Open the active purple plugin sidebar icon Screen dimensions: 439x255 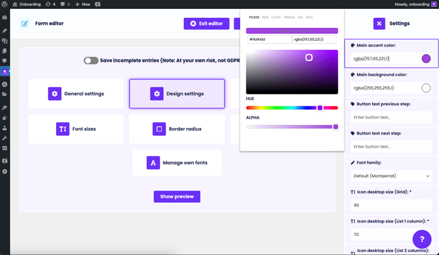(x=4, y=72)
